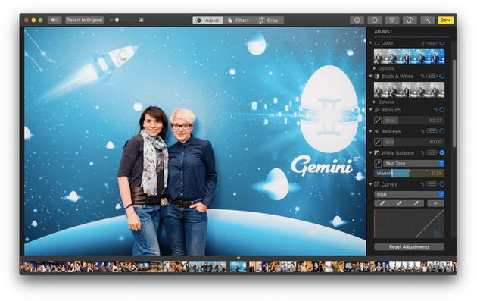The image size is (477, 301).
Task: Enable the Black & White adjustment circle
Action: (442, 76)
